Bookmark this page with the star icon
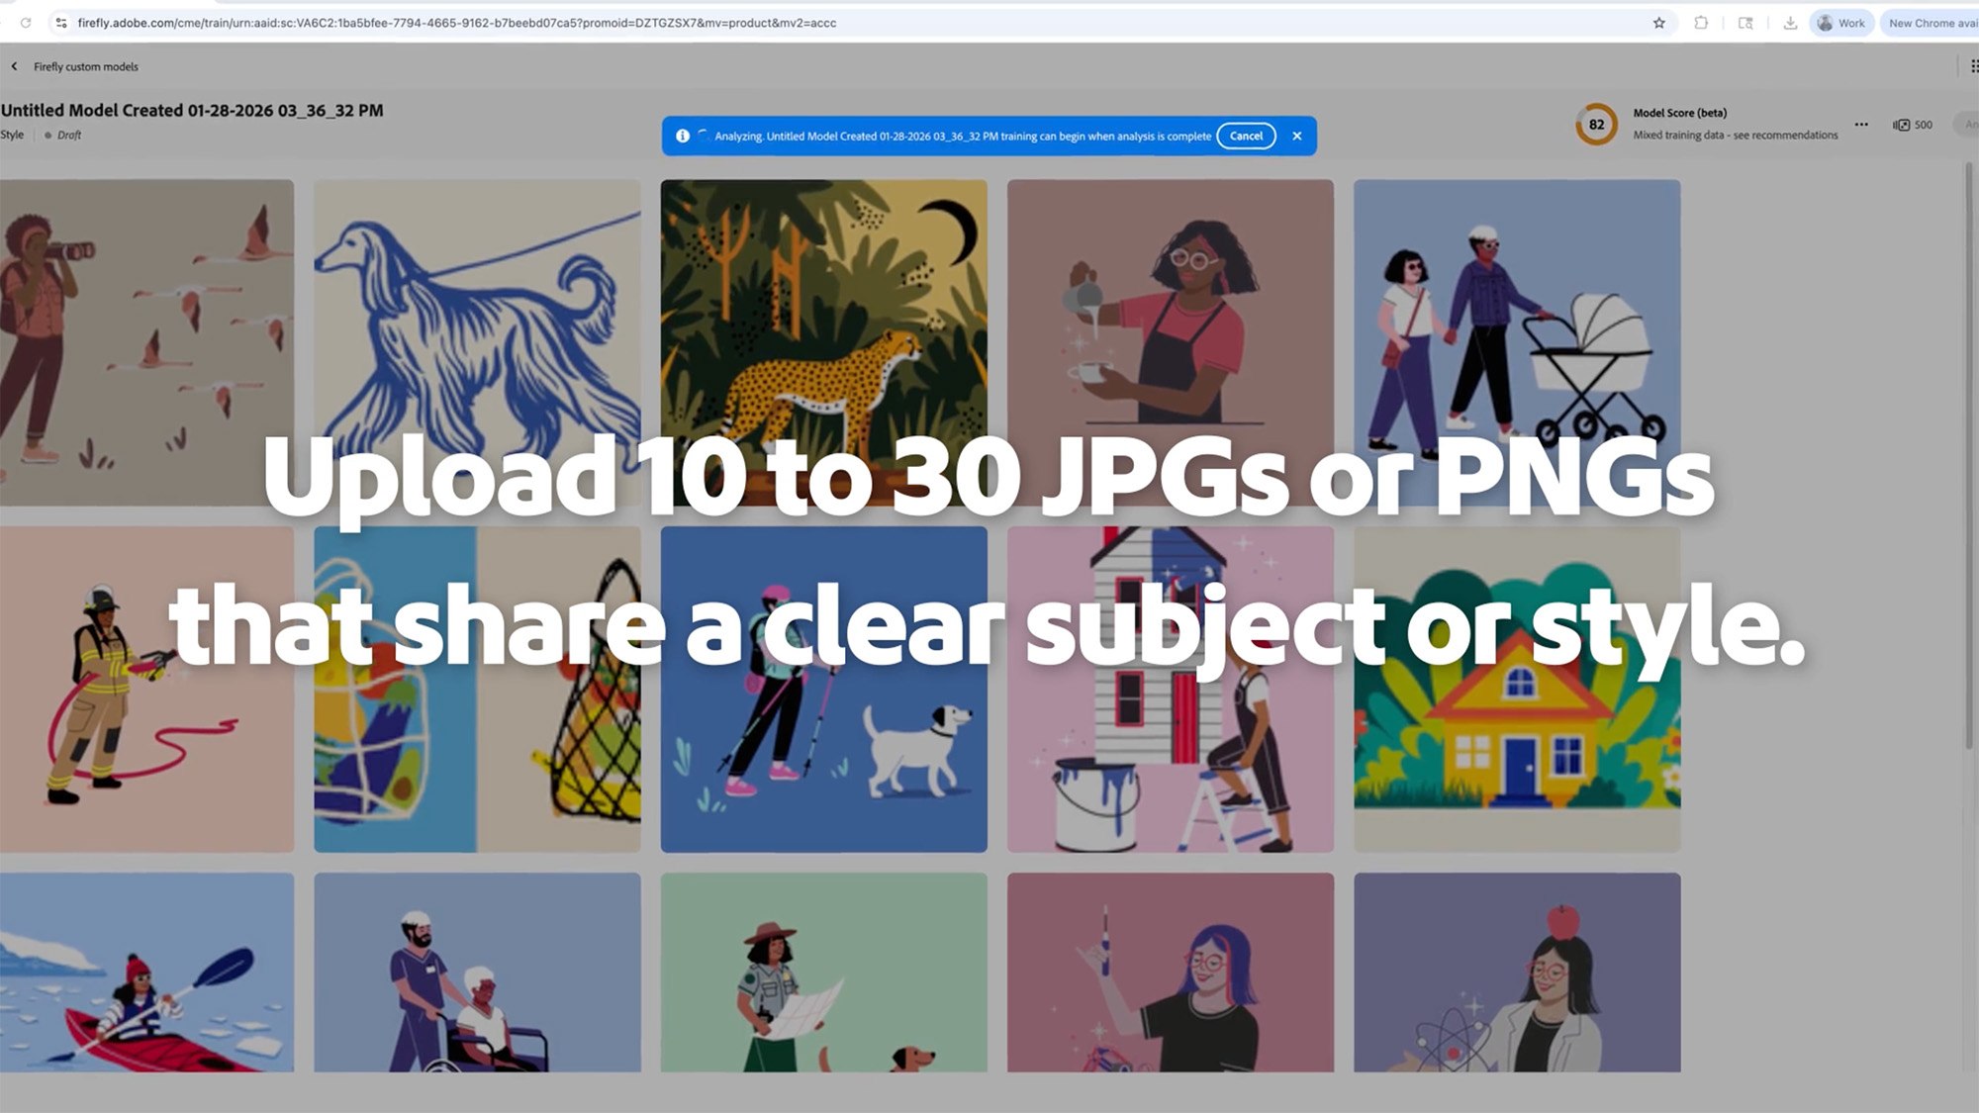The width and height of the screenshot is (1979, 1113). 1659,23
